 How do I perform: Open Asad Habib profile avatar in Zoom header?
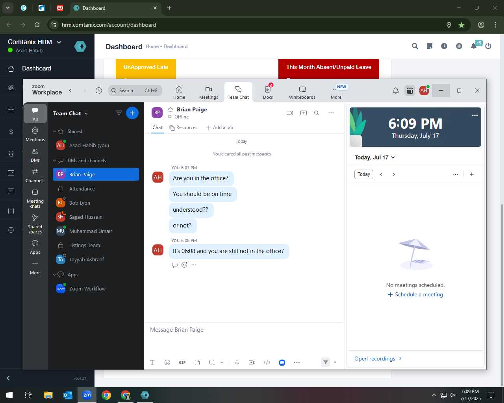tap(424, 90)
